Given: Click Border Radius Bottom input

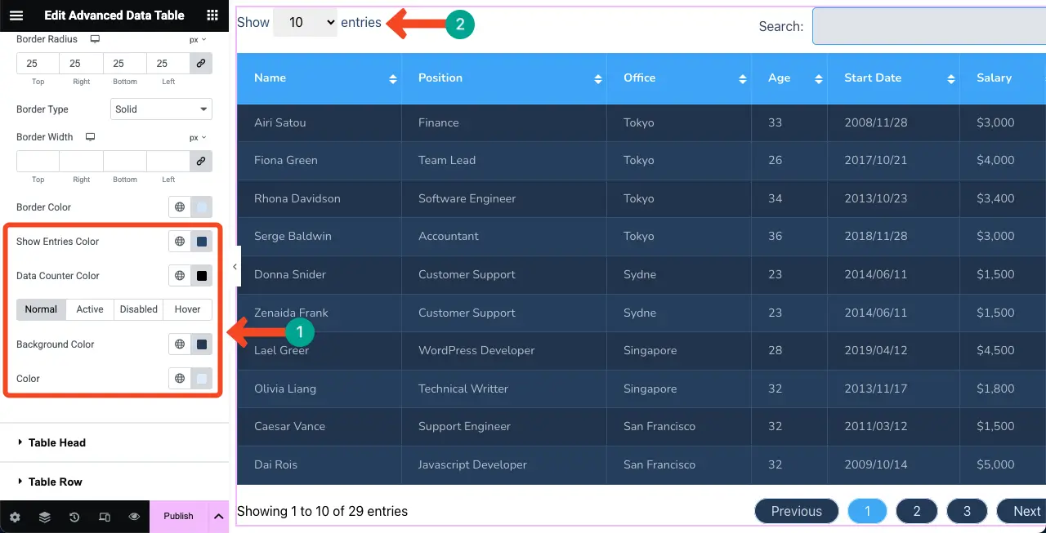Looking at the screenshot, I should coord(125,63).
